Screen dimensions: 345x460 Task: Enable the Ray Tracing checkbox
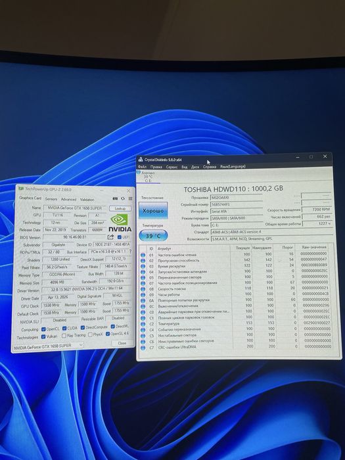click(x=64, y=336)
